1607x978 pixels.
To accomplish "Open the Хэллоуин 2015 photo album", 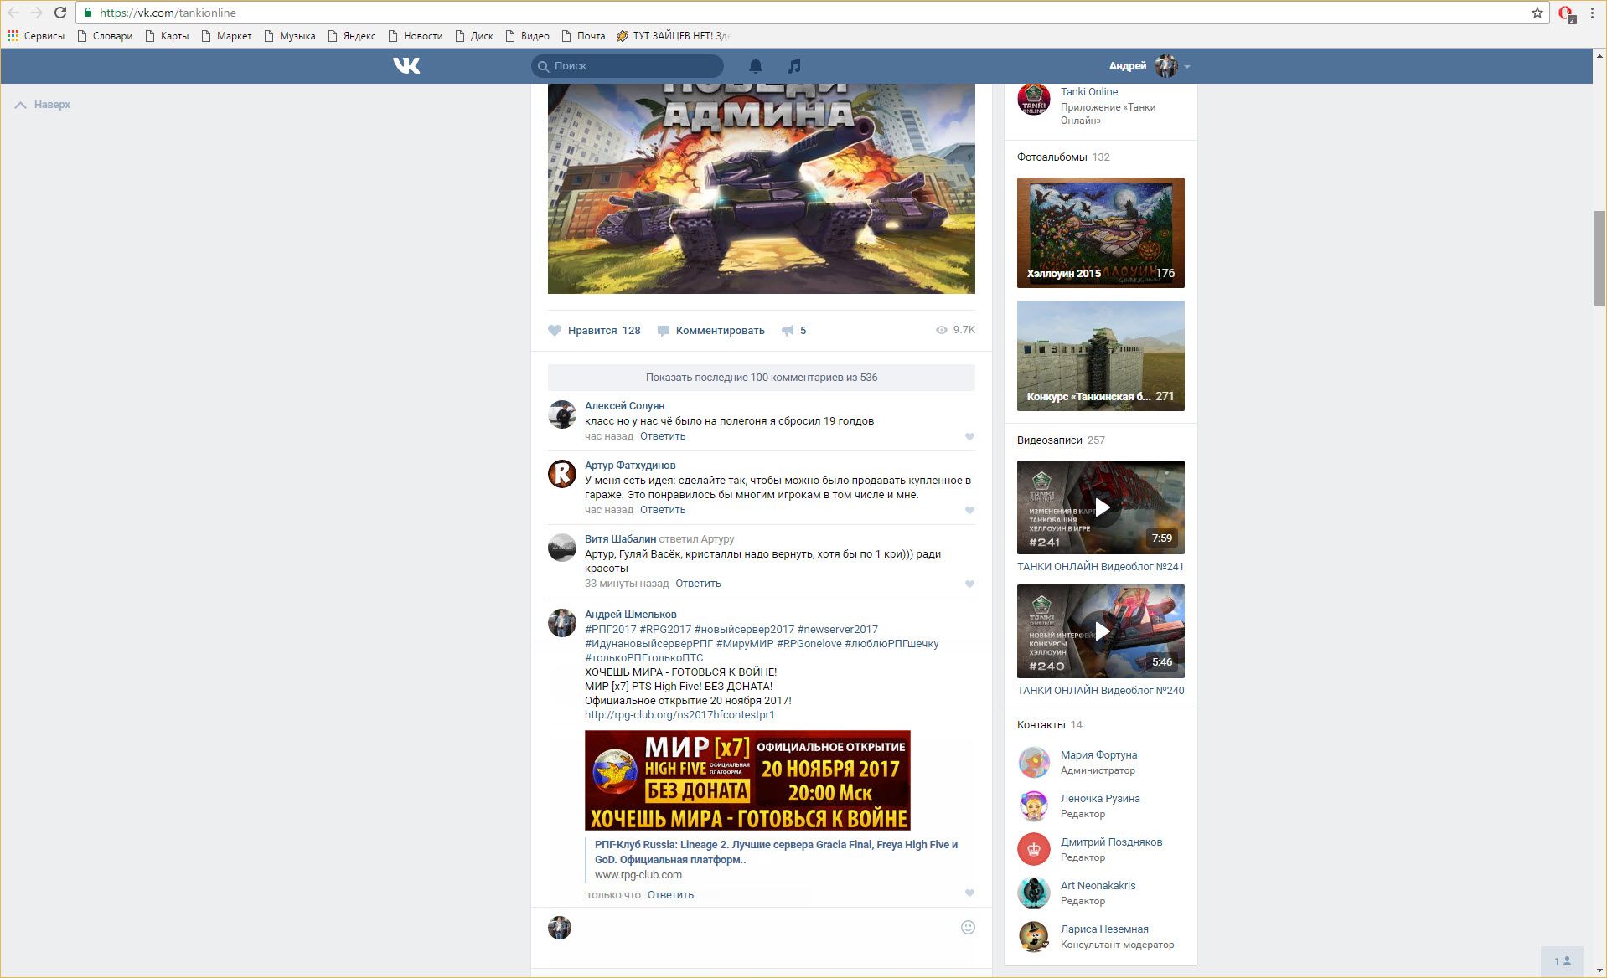I will 1101,233.
